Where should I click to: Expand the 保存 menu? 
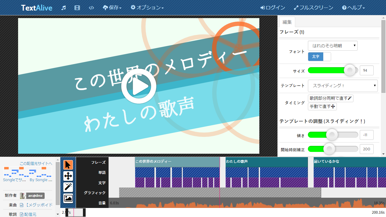pyautogui.click(x=112, y=8)
